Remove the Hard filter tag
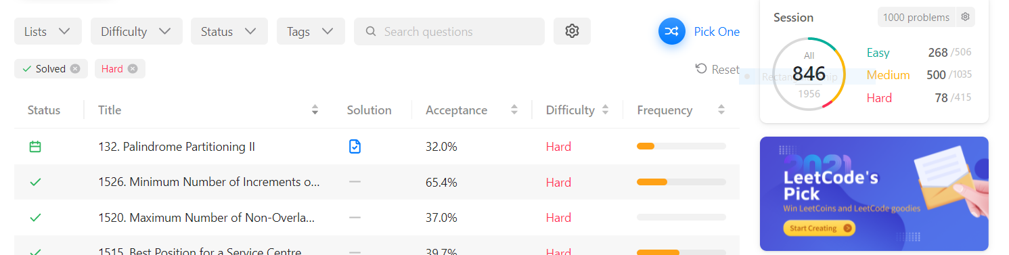The image size is (1009, 255). [133, 68]
